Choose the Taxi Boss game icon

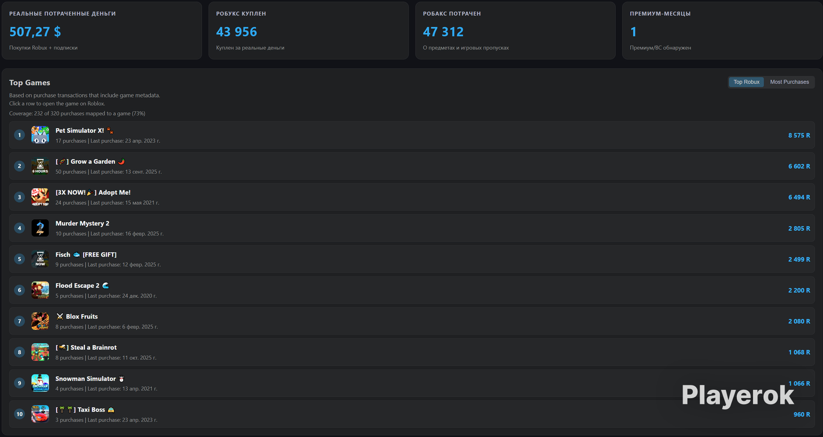tap(40, 414)
